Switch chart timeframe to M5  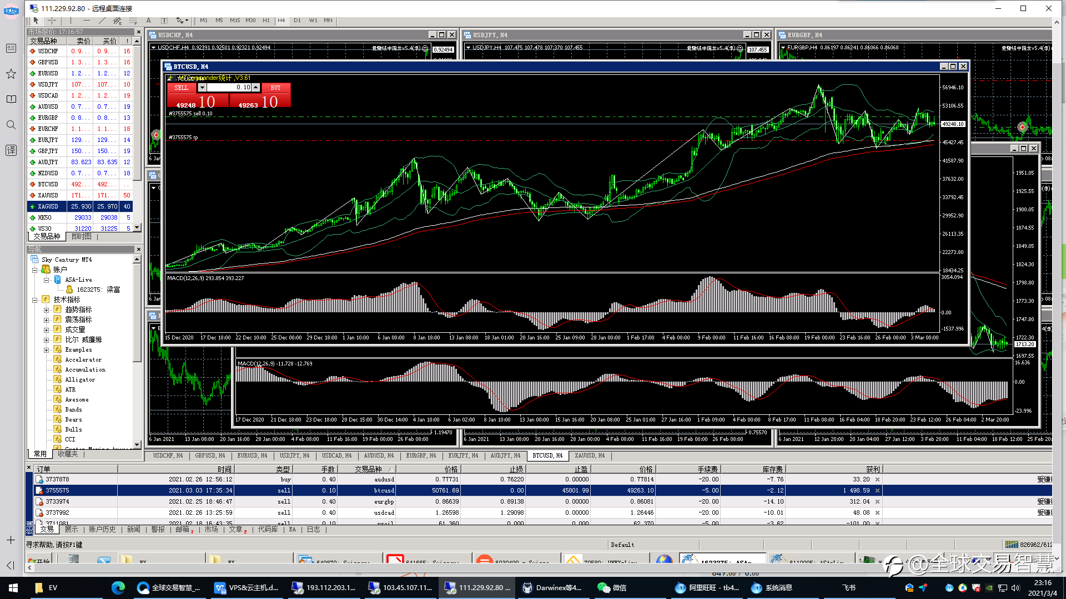click(219, 21)
